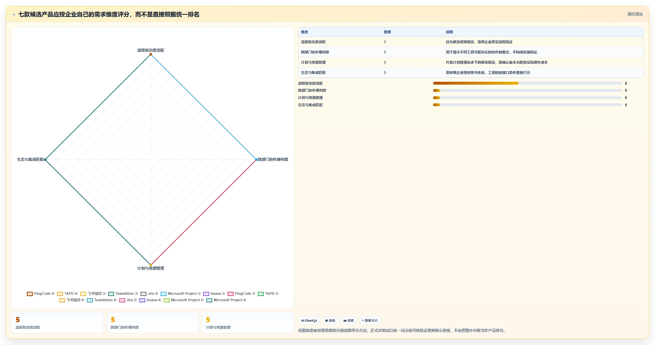Click the 生态与集成匹配 progress list label
655x345 pixels.
click(x=310, y=105)
